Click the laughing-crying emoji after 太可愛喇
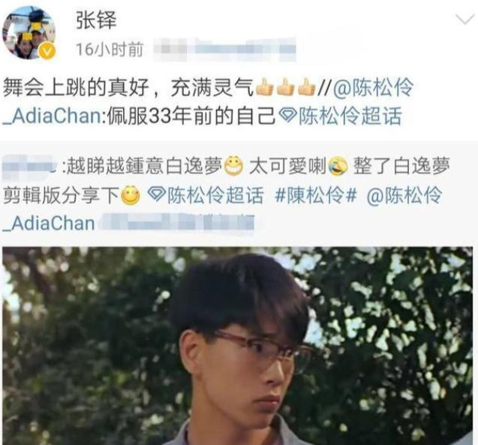Screen dimensions: 478x445 point(338,167)
